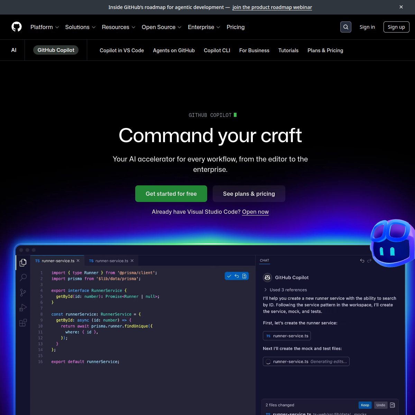The height and width of the screenshot is (415, 415).
Task: Select the Source Control branch icon
Action: pyautogui.click(x=23, y=293)
